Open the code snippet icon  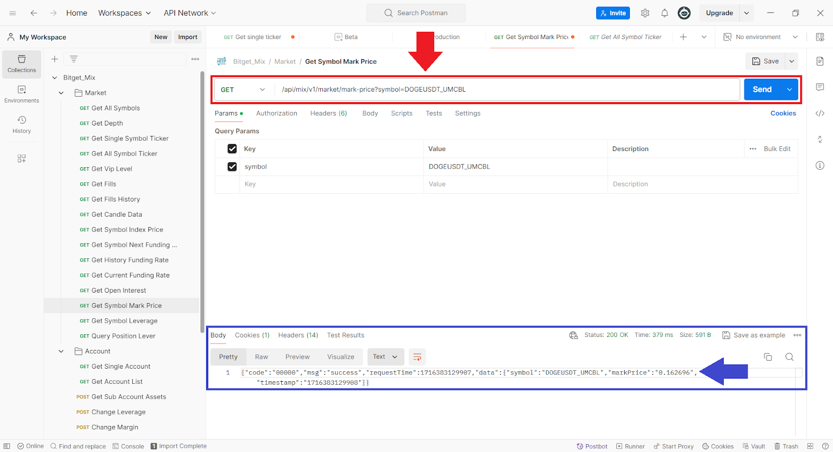tap(820, 114)
